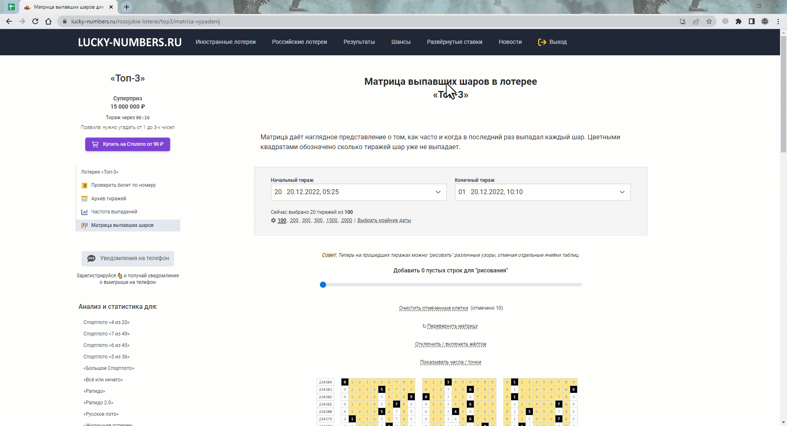Bookmark page with star icon

pos(709,21)
